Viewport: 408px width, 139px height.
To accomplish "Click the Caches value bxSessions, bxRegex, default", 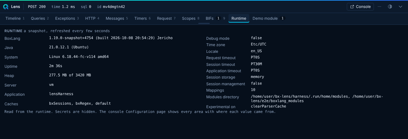I will pos(80,103).
